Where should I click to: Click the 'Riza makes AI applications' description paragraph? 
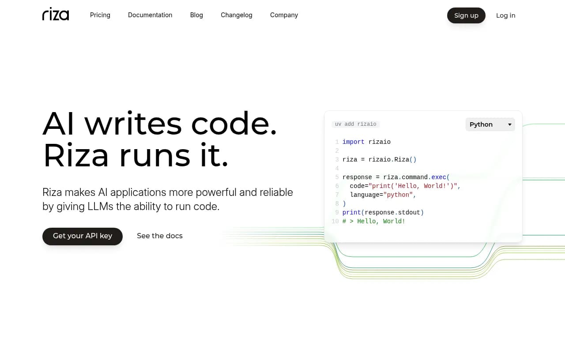tap(168, 199)
